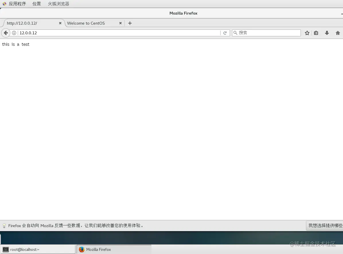Image resolution: width=343 pixels, height=254 pixels.
Task: Click the terminal icon in the taskbar
Action: tap(6, 249)
